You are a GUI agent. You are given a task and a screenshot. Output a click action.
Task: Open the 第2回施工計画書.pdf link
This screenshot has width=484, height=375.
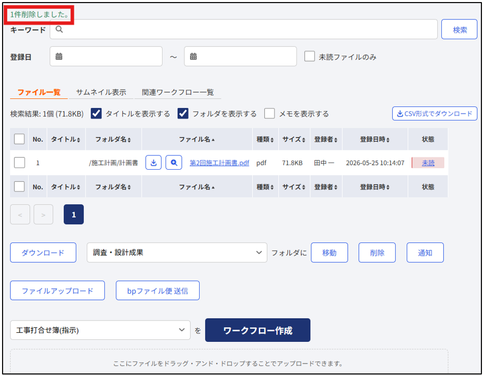point(220,163)
